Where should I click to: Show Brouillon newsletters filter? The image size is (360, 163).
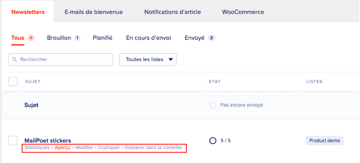point(59,38)
